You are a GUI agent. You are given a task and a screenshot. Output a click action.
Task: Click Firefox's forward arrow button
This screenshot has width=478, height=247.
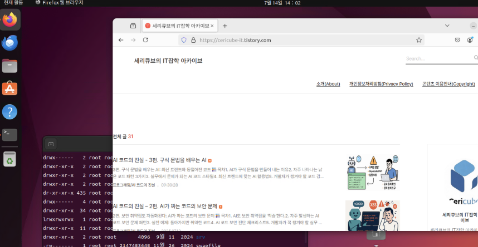pyautogui.click(x=133, y=40)
